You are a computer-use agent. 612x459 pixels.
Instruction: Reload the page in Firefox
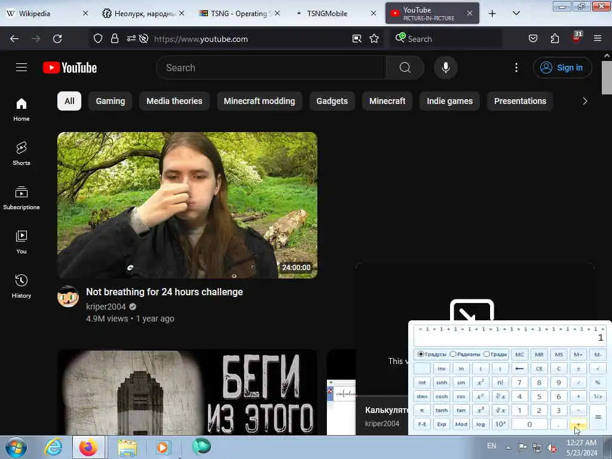57,39
